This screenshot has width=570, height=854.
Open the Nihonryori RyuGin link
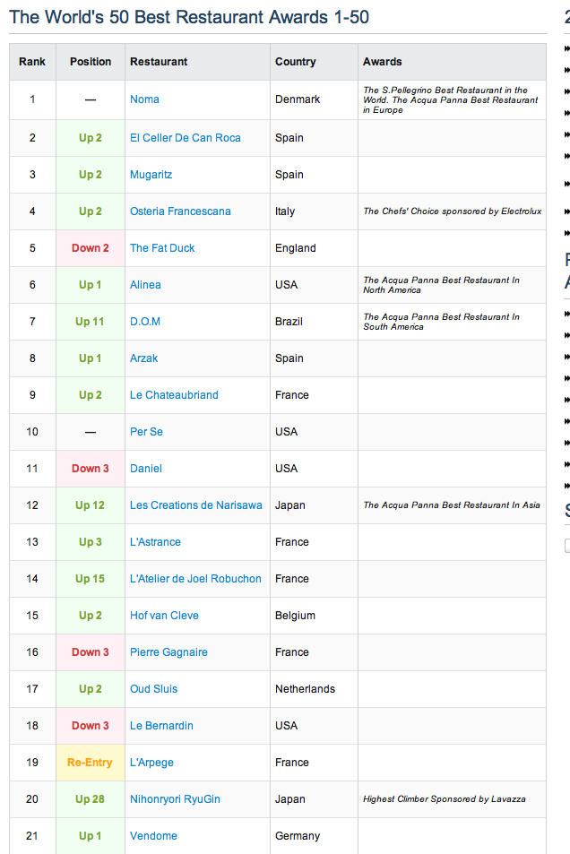[175, 799]
